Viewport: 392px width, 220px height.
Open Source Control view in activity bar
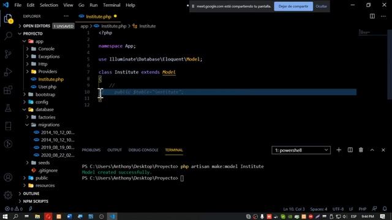[8, 54]
